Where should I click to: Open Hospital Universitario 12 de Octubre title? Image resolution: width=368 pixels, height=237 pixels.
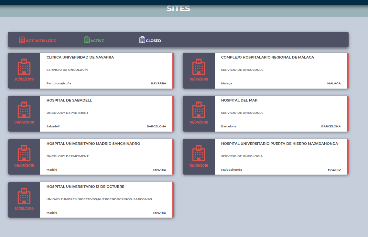85,187
